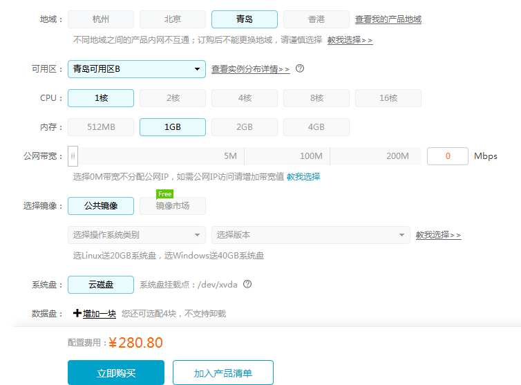Click 立即购买 button

[x=116, y=373]
